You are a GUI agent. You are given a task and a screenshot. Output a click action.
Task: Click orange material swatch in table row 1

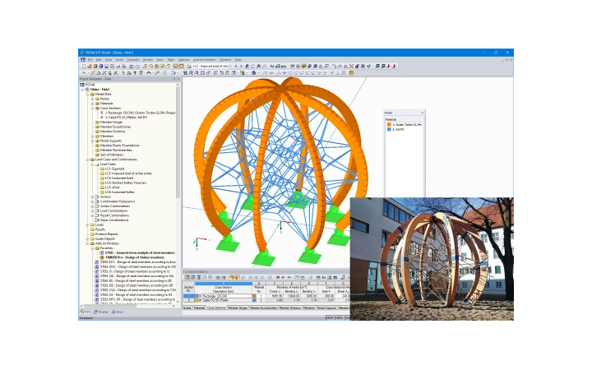[254, 296]
